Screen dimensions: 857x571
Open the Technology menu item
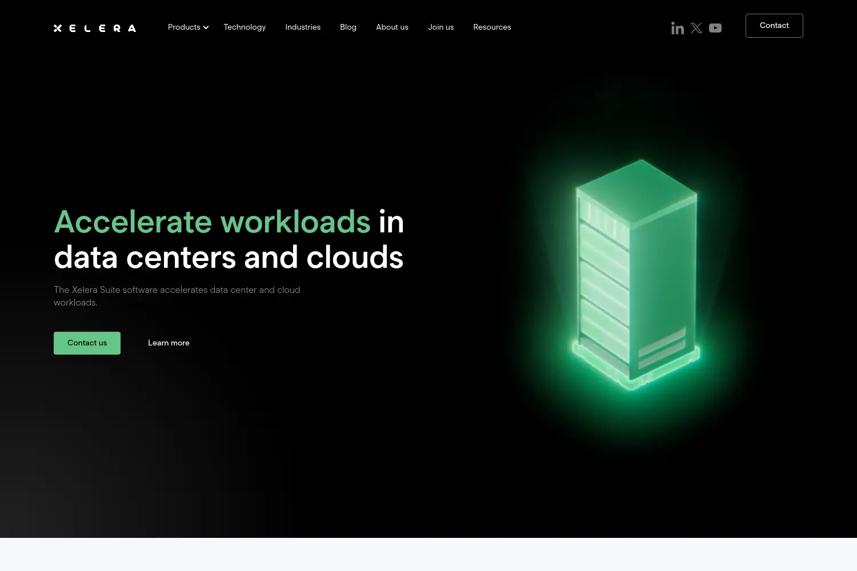pyautogui.click(x=245, y=27)
